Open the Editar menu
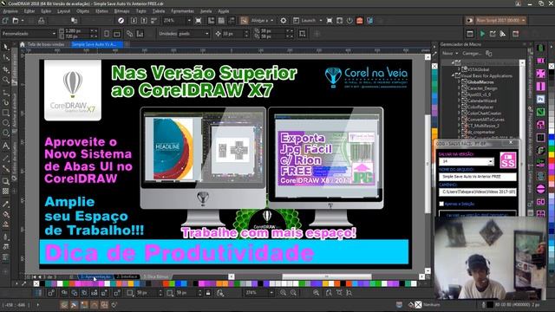 29,11
